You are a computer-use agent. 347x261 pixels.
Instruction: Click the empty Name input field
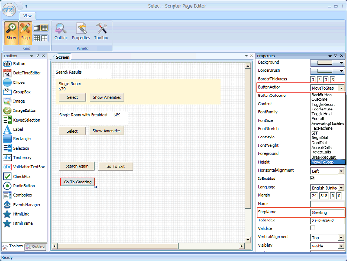point(327,204)
